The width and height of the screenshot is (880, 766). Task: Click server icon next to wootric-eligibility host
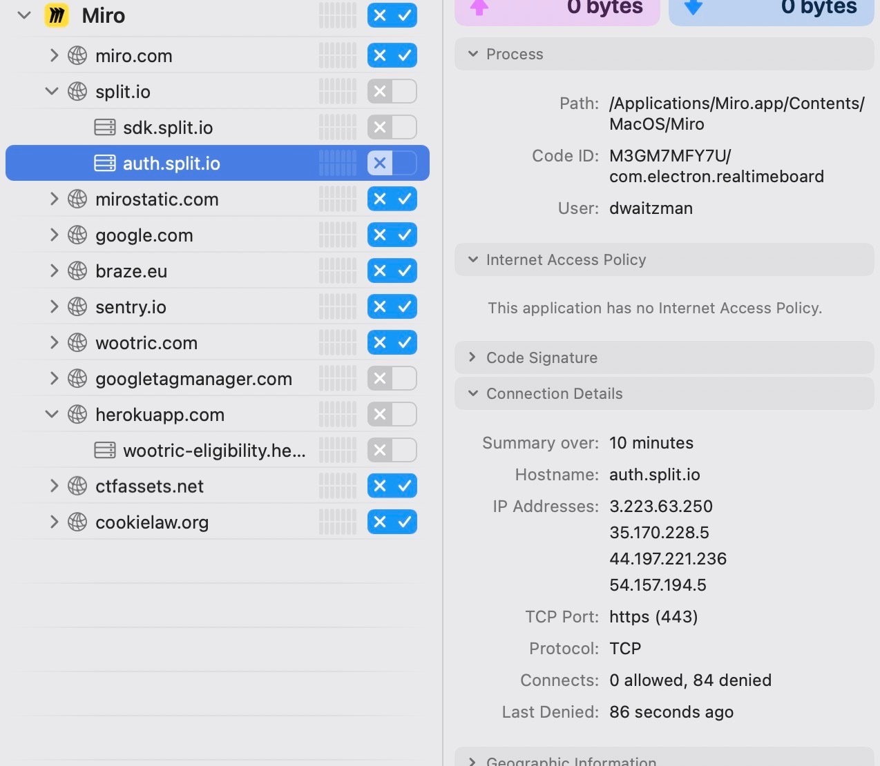tap(105, 450)
